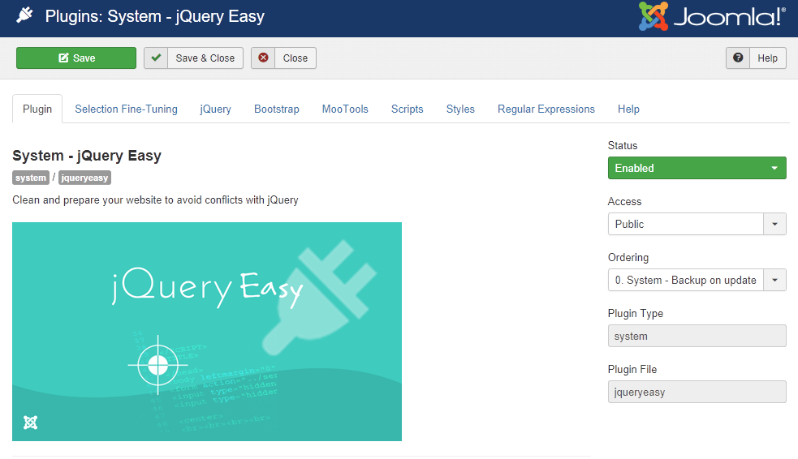Open the Bootstrap tab

276,109
